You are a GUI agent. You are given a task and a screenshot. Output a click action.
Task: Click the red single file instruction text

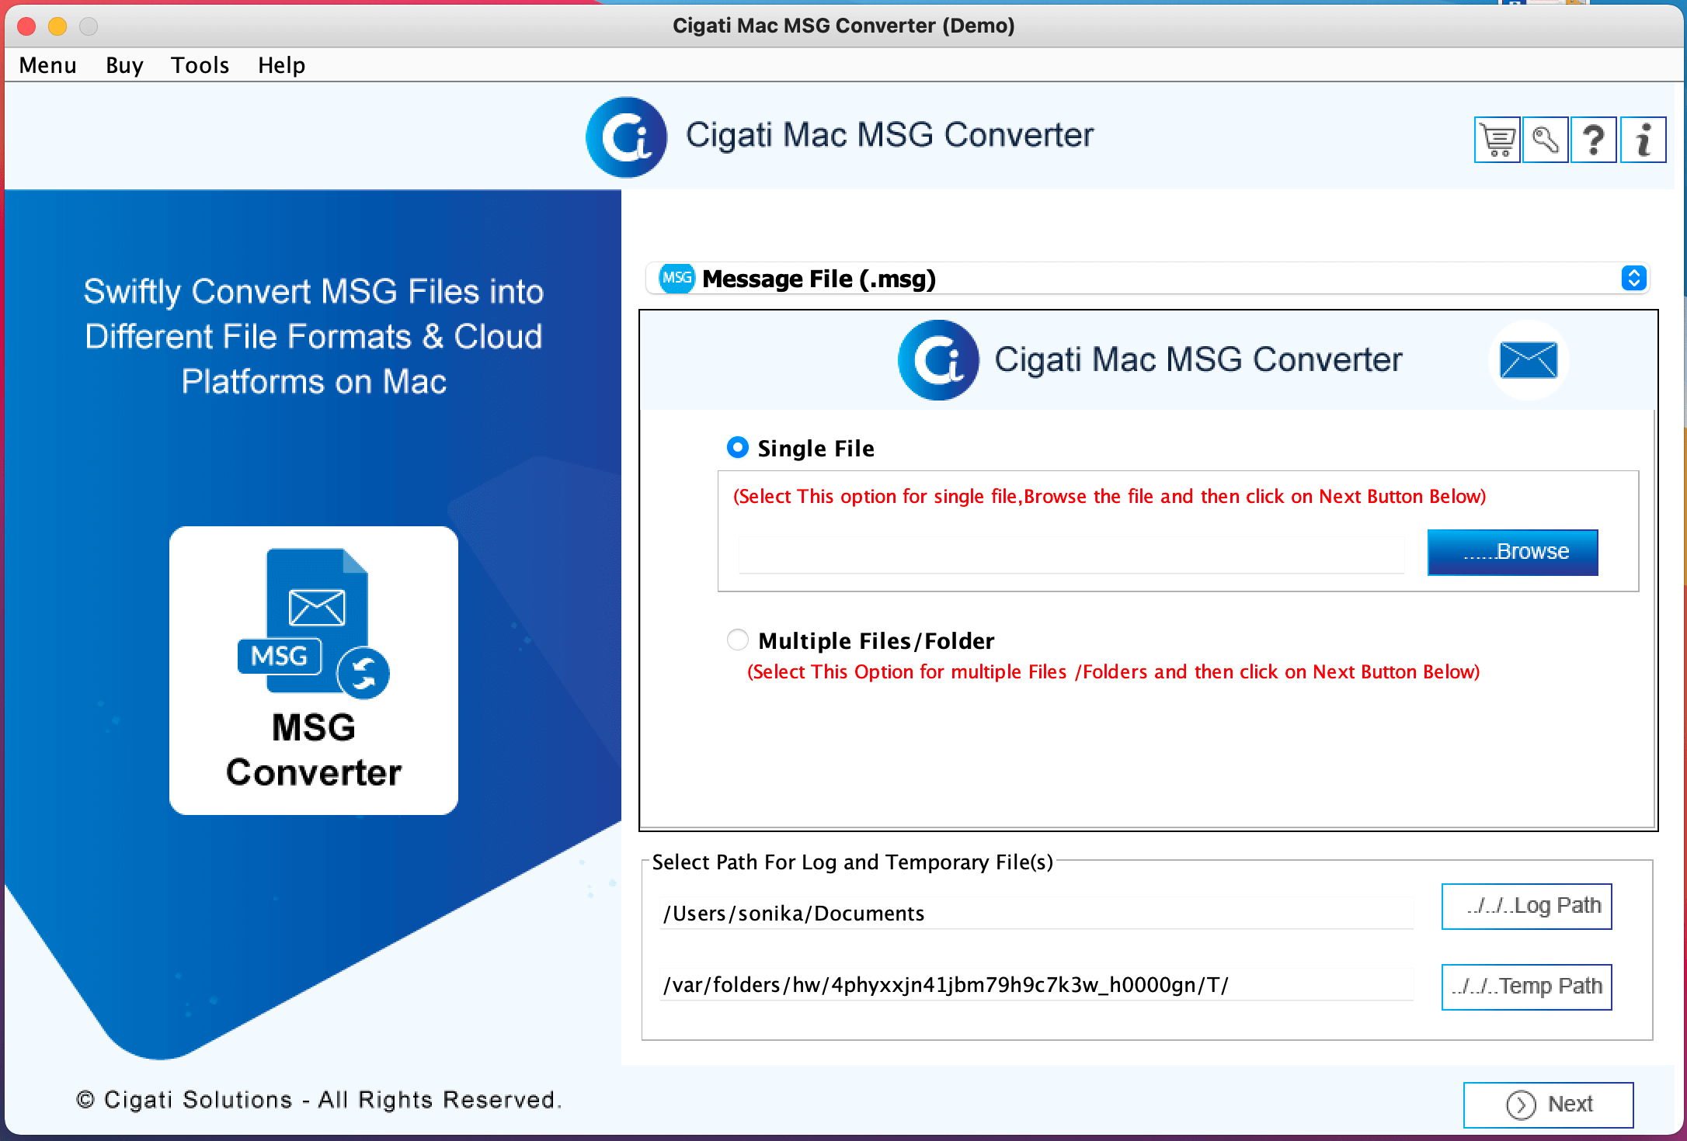1109,497
